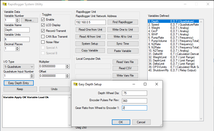This screenshot has height=131, width=214.
Task: Decrease the Multiplier value with down arrow
Action: click(x=67, y=68)
